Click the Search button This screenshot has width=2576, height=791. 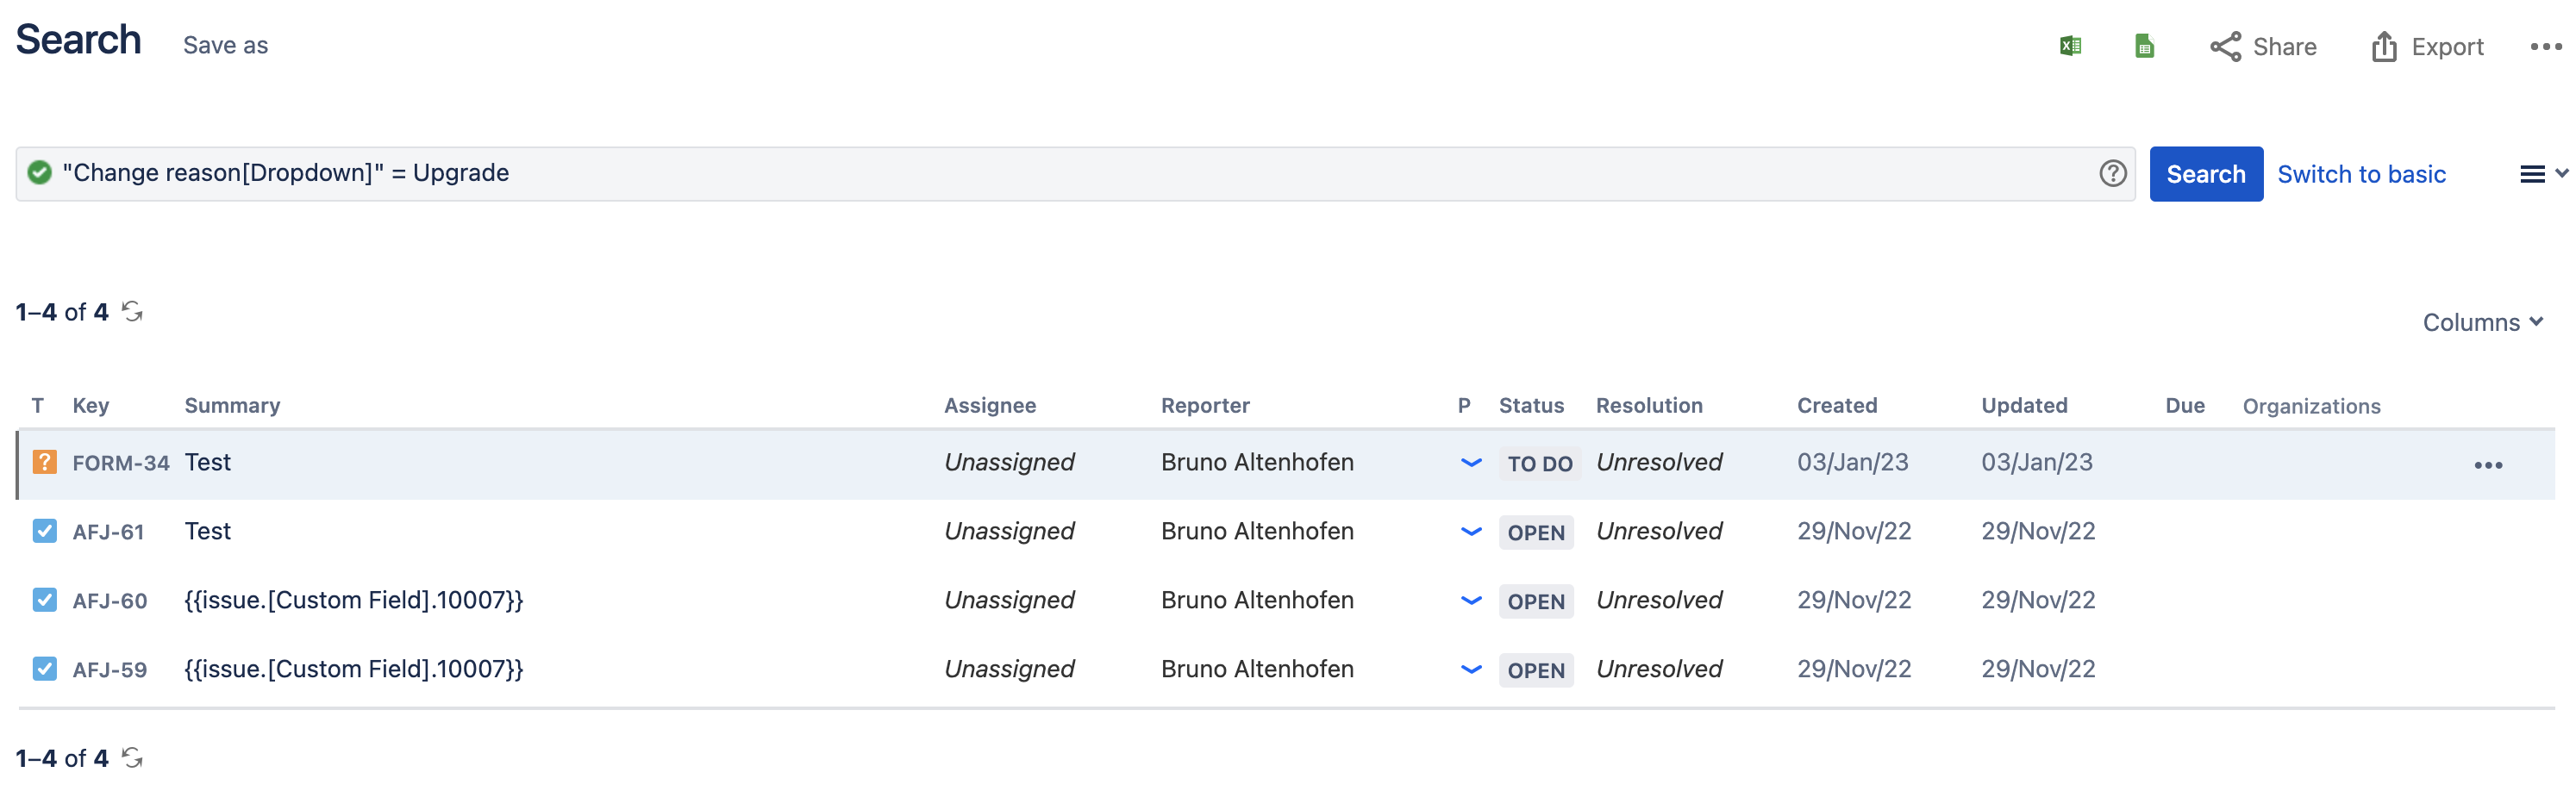pyautogui.click(x=2206, y=173)
